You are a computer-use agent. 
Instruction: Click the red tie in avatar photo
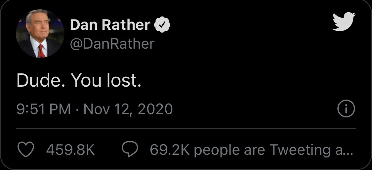pyautogui.click(x=41, y=51)
